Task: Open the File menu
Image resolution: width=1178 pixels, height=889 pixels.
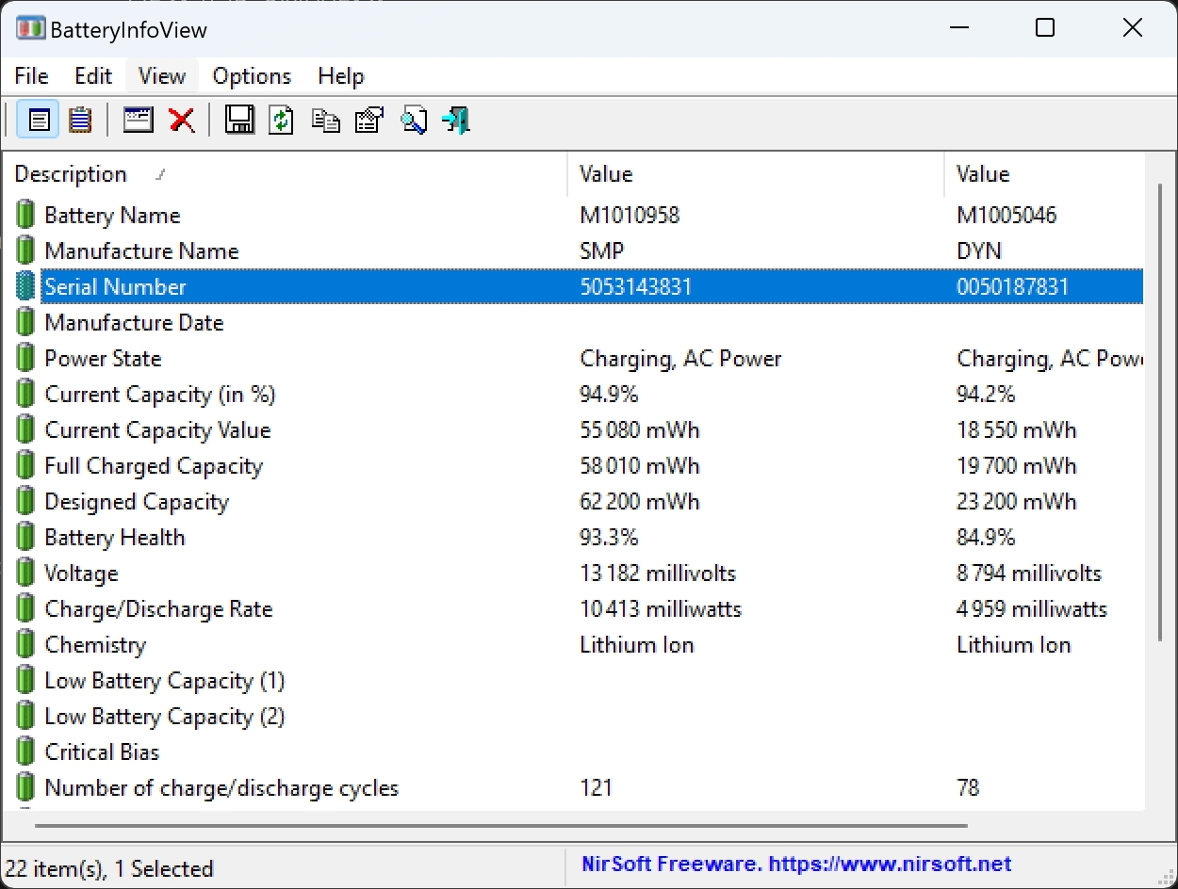Action: 31,76
